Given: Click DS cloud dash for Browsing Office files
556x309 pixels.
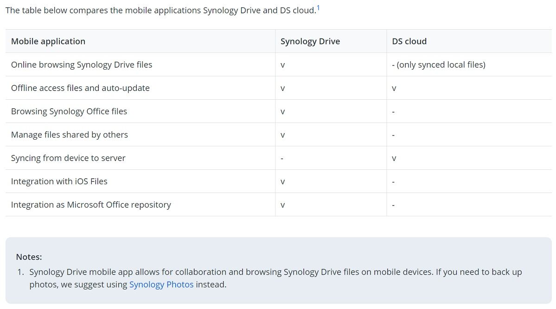Looking at the screenshot, I should tap(393, 112).
